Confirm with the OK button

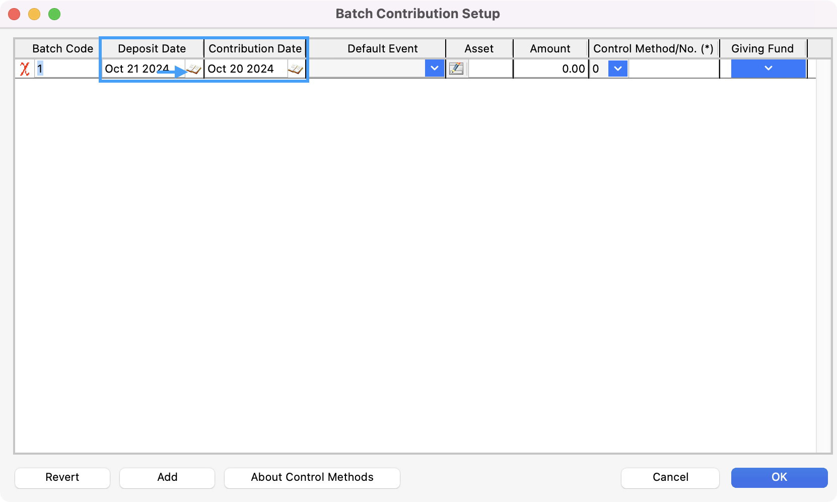[x=779, y=477]
